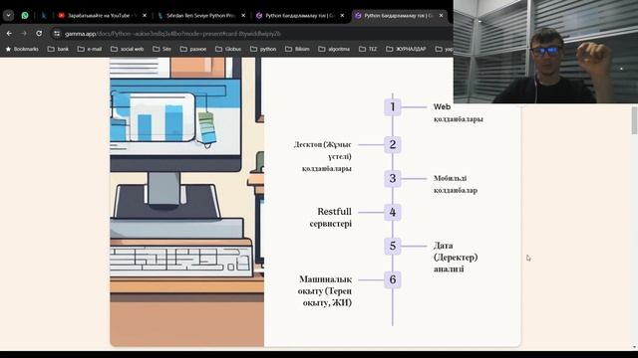Select the Десктоп (Жұмыс үстелі) қолданбалары text
Viewport: 638px width, 358px height.
[x=323, y=156]
